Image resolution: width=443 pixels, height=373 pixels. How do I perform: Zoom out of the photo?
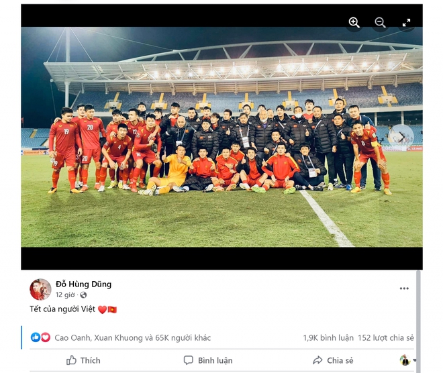(380, 22)
